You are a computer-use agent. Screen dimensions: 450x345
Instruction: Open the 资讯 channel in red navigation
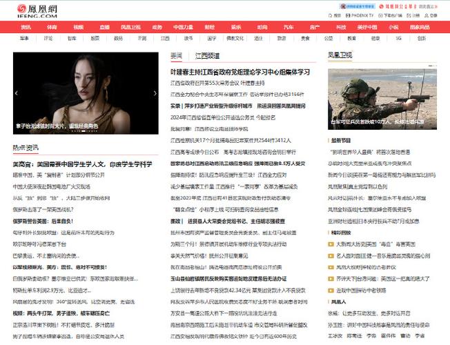[26, 28]
